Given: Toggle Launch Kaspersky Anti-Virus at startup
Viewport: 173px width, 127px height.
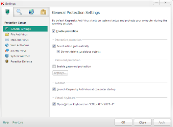Looking at the screenshot, I should (54, 89).
